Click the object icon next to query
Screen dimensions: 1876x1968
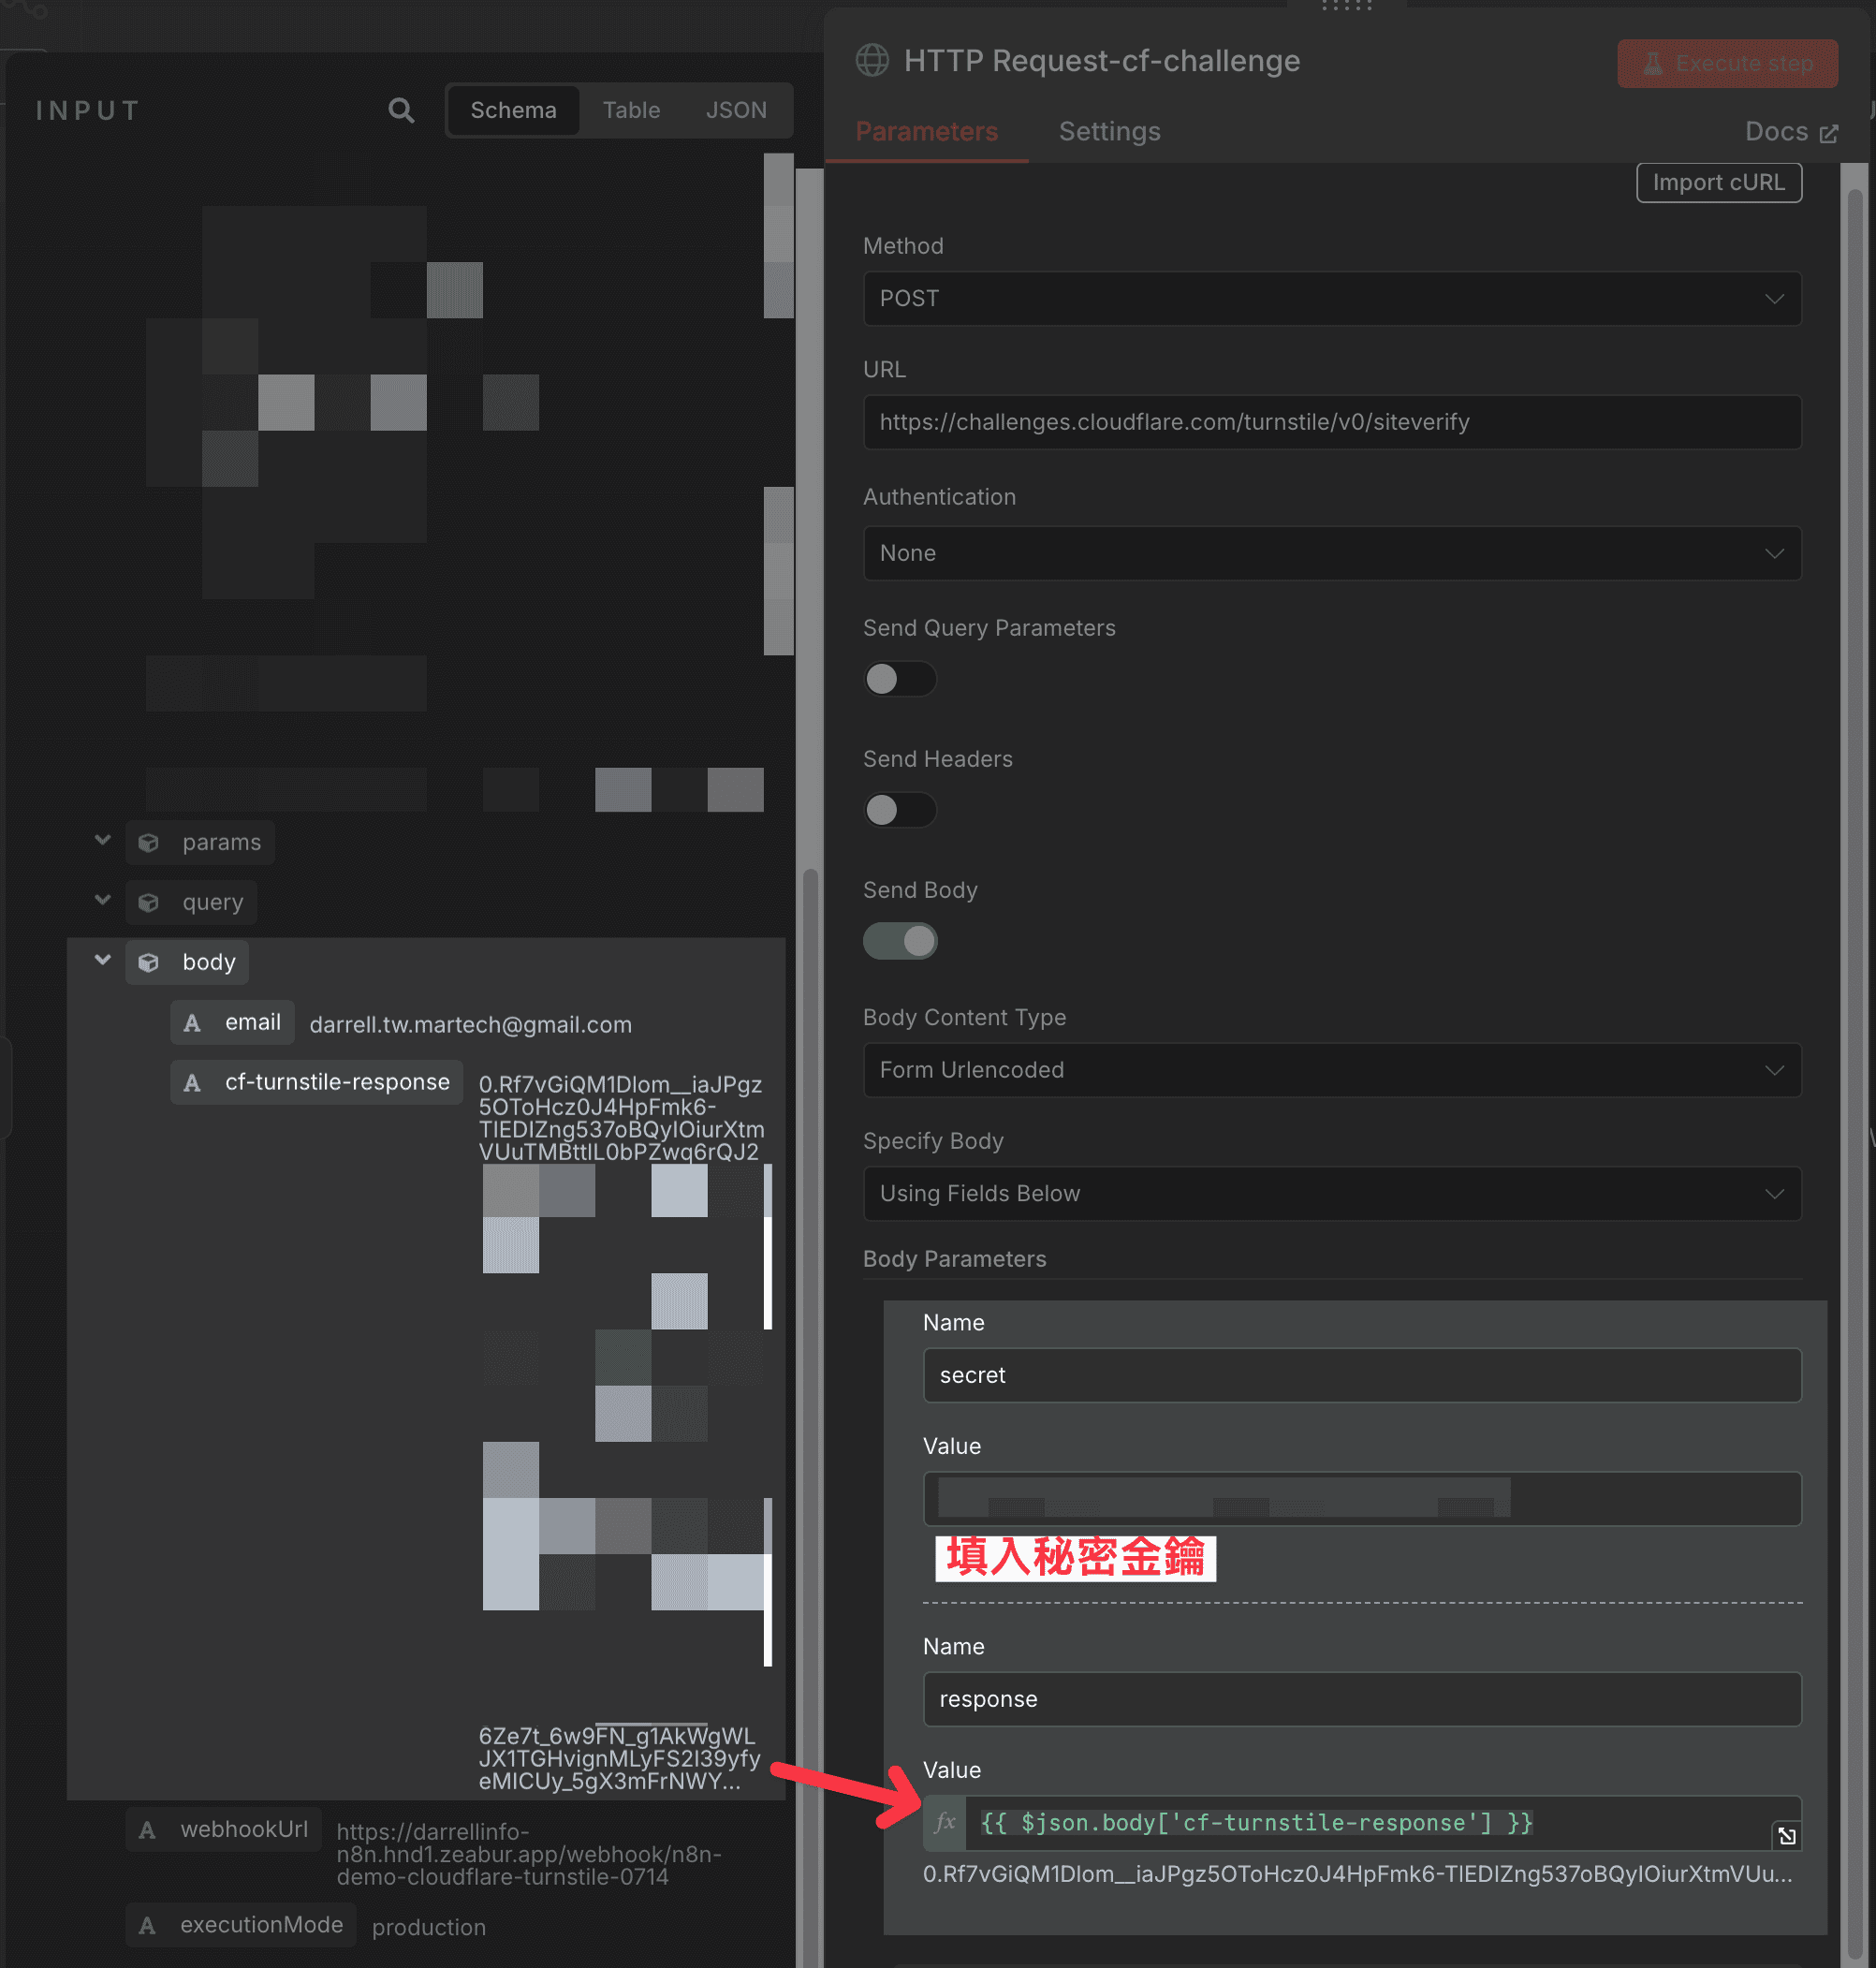[x=148, y=902]
